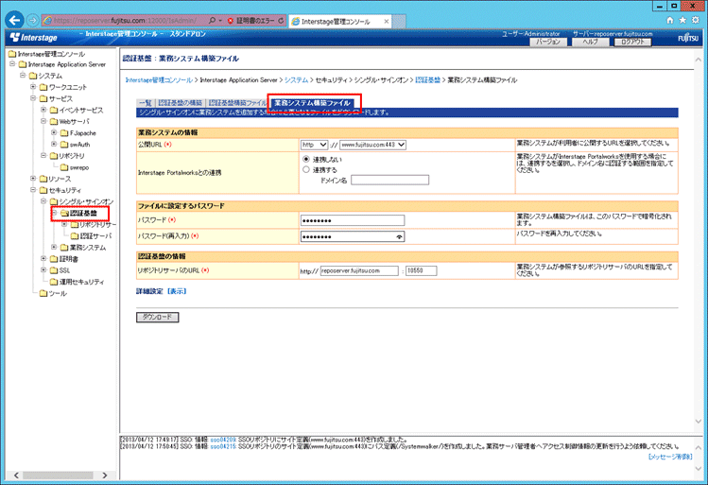Select the 業務システム構築ファイル tab
Viewport: 708px width, 485px height.
coord(313,103)
